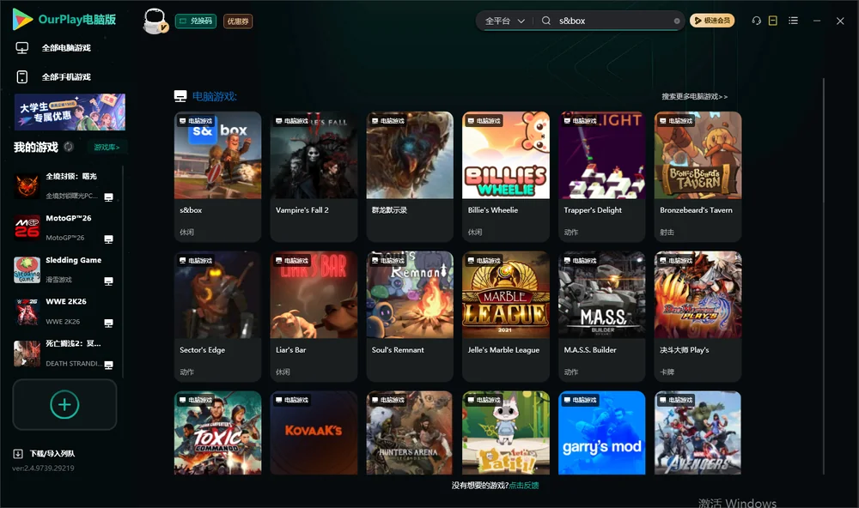Select 全部手机游戏 in sidebar
This screenshot has width=859, height=508.
click(x=66, y=77)
